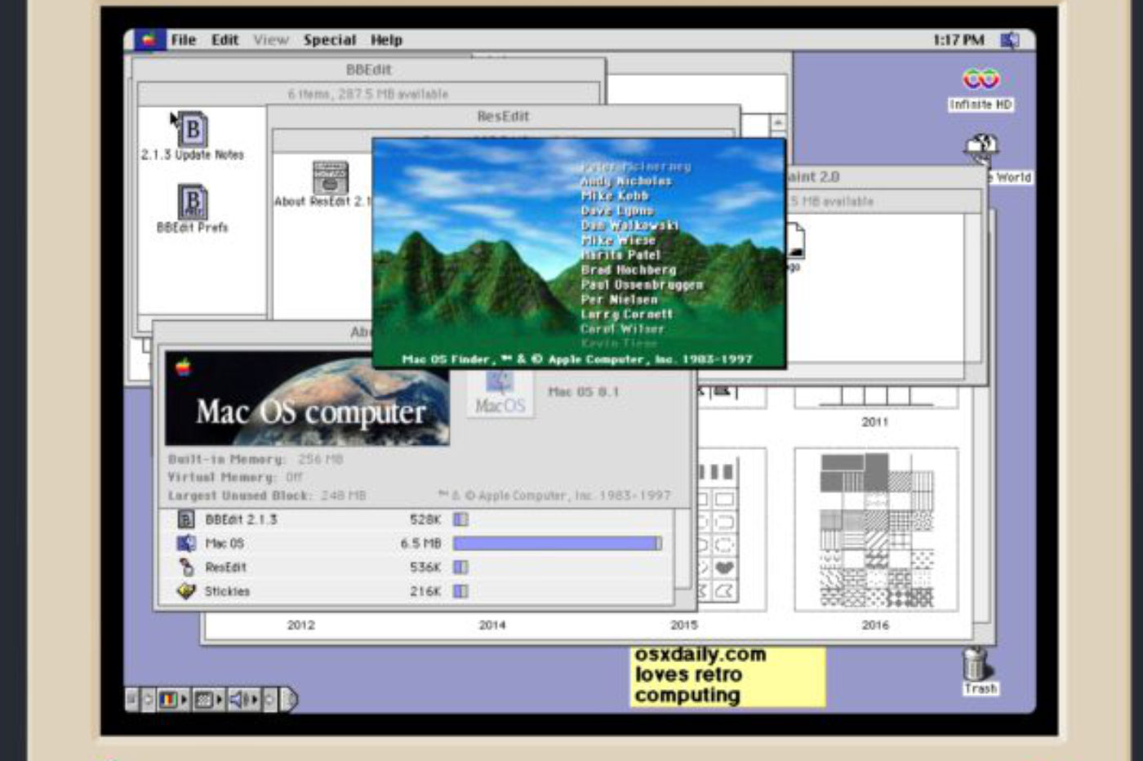Image resolution: width=1143 pixels, height=761 pixels.
Task: Click the BBEdit 2.1.3 memory usage bar
Action: 461,519
